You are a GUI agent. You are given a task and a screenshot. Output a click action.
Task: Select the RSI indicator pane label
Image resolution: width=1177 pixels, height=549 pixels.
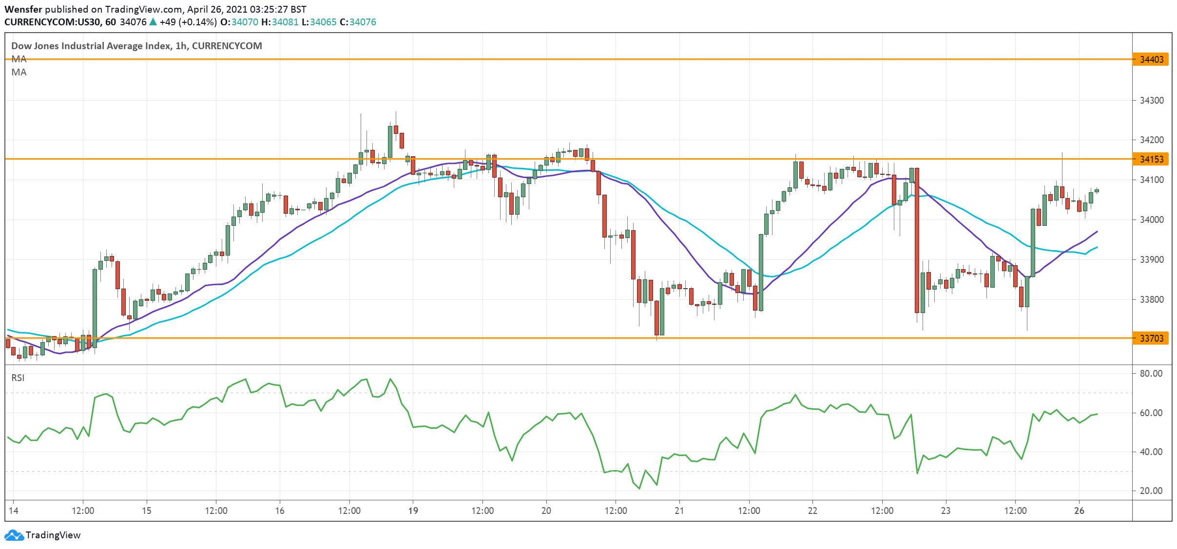pos(18,378)
